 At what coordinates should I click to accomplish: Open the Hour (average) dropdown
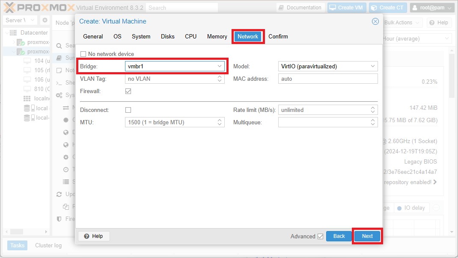pos(416,38)
